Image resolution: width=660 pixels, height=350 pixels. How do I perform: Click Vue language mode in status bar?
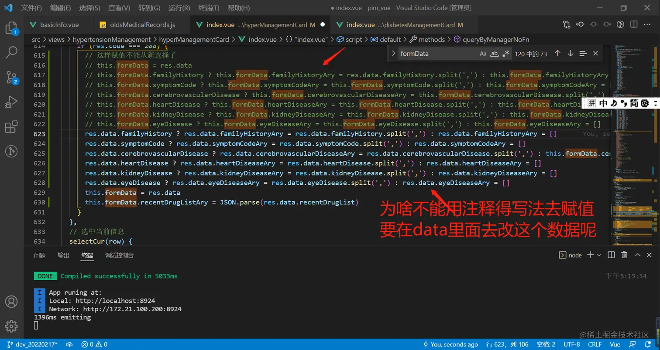point(615,344)
